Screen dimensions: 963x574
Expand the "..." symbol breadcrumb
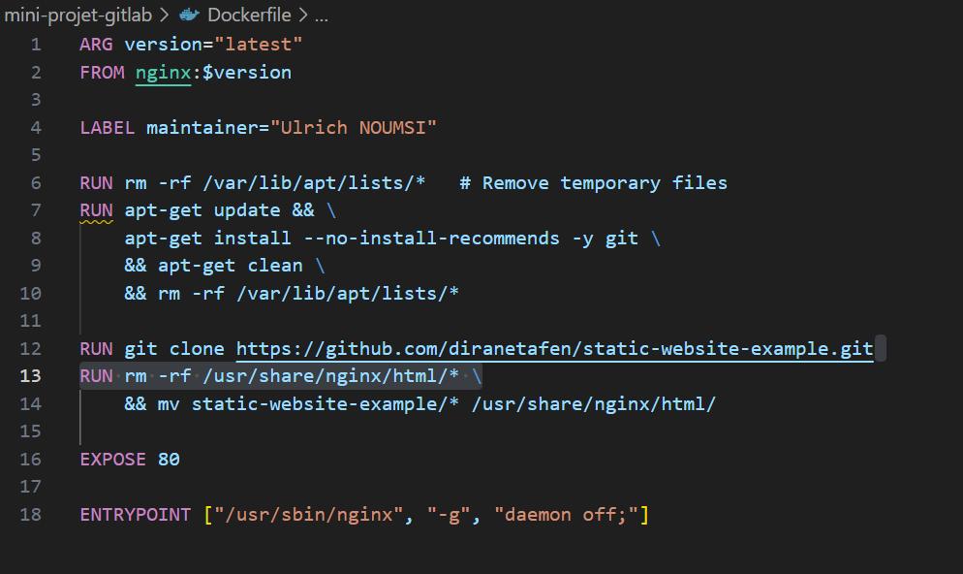click(x=321, y=15)
